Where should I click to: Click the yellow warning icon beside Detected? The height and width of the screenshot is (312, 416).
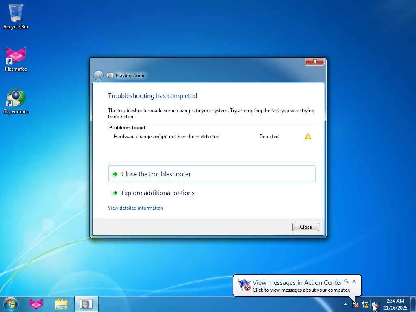coord(308,136)
